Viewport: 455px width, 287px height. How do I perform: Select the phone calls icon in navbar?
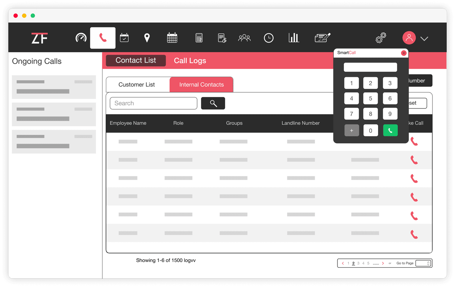point(103,38)
